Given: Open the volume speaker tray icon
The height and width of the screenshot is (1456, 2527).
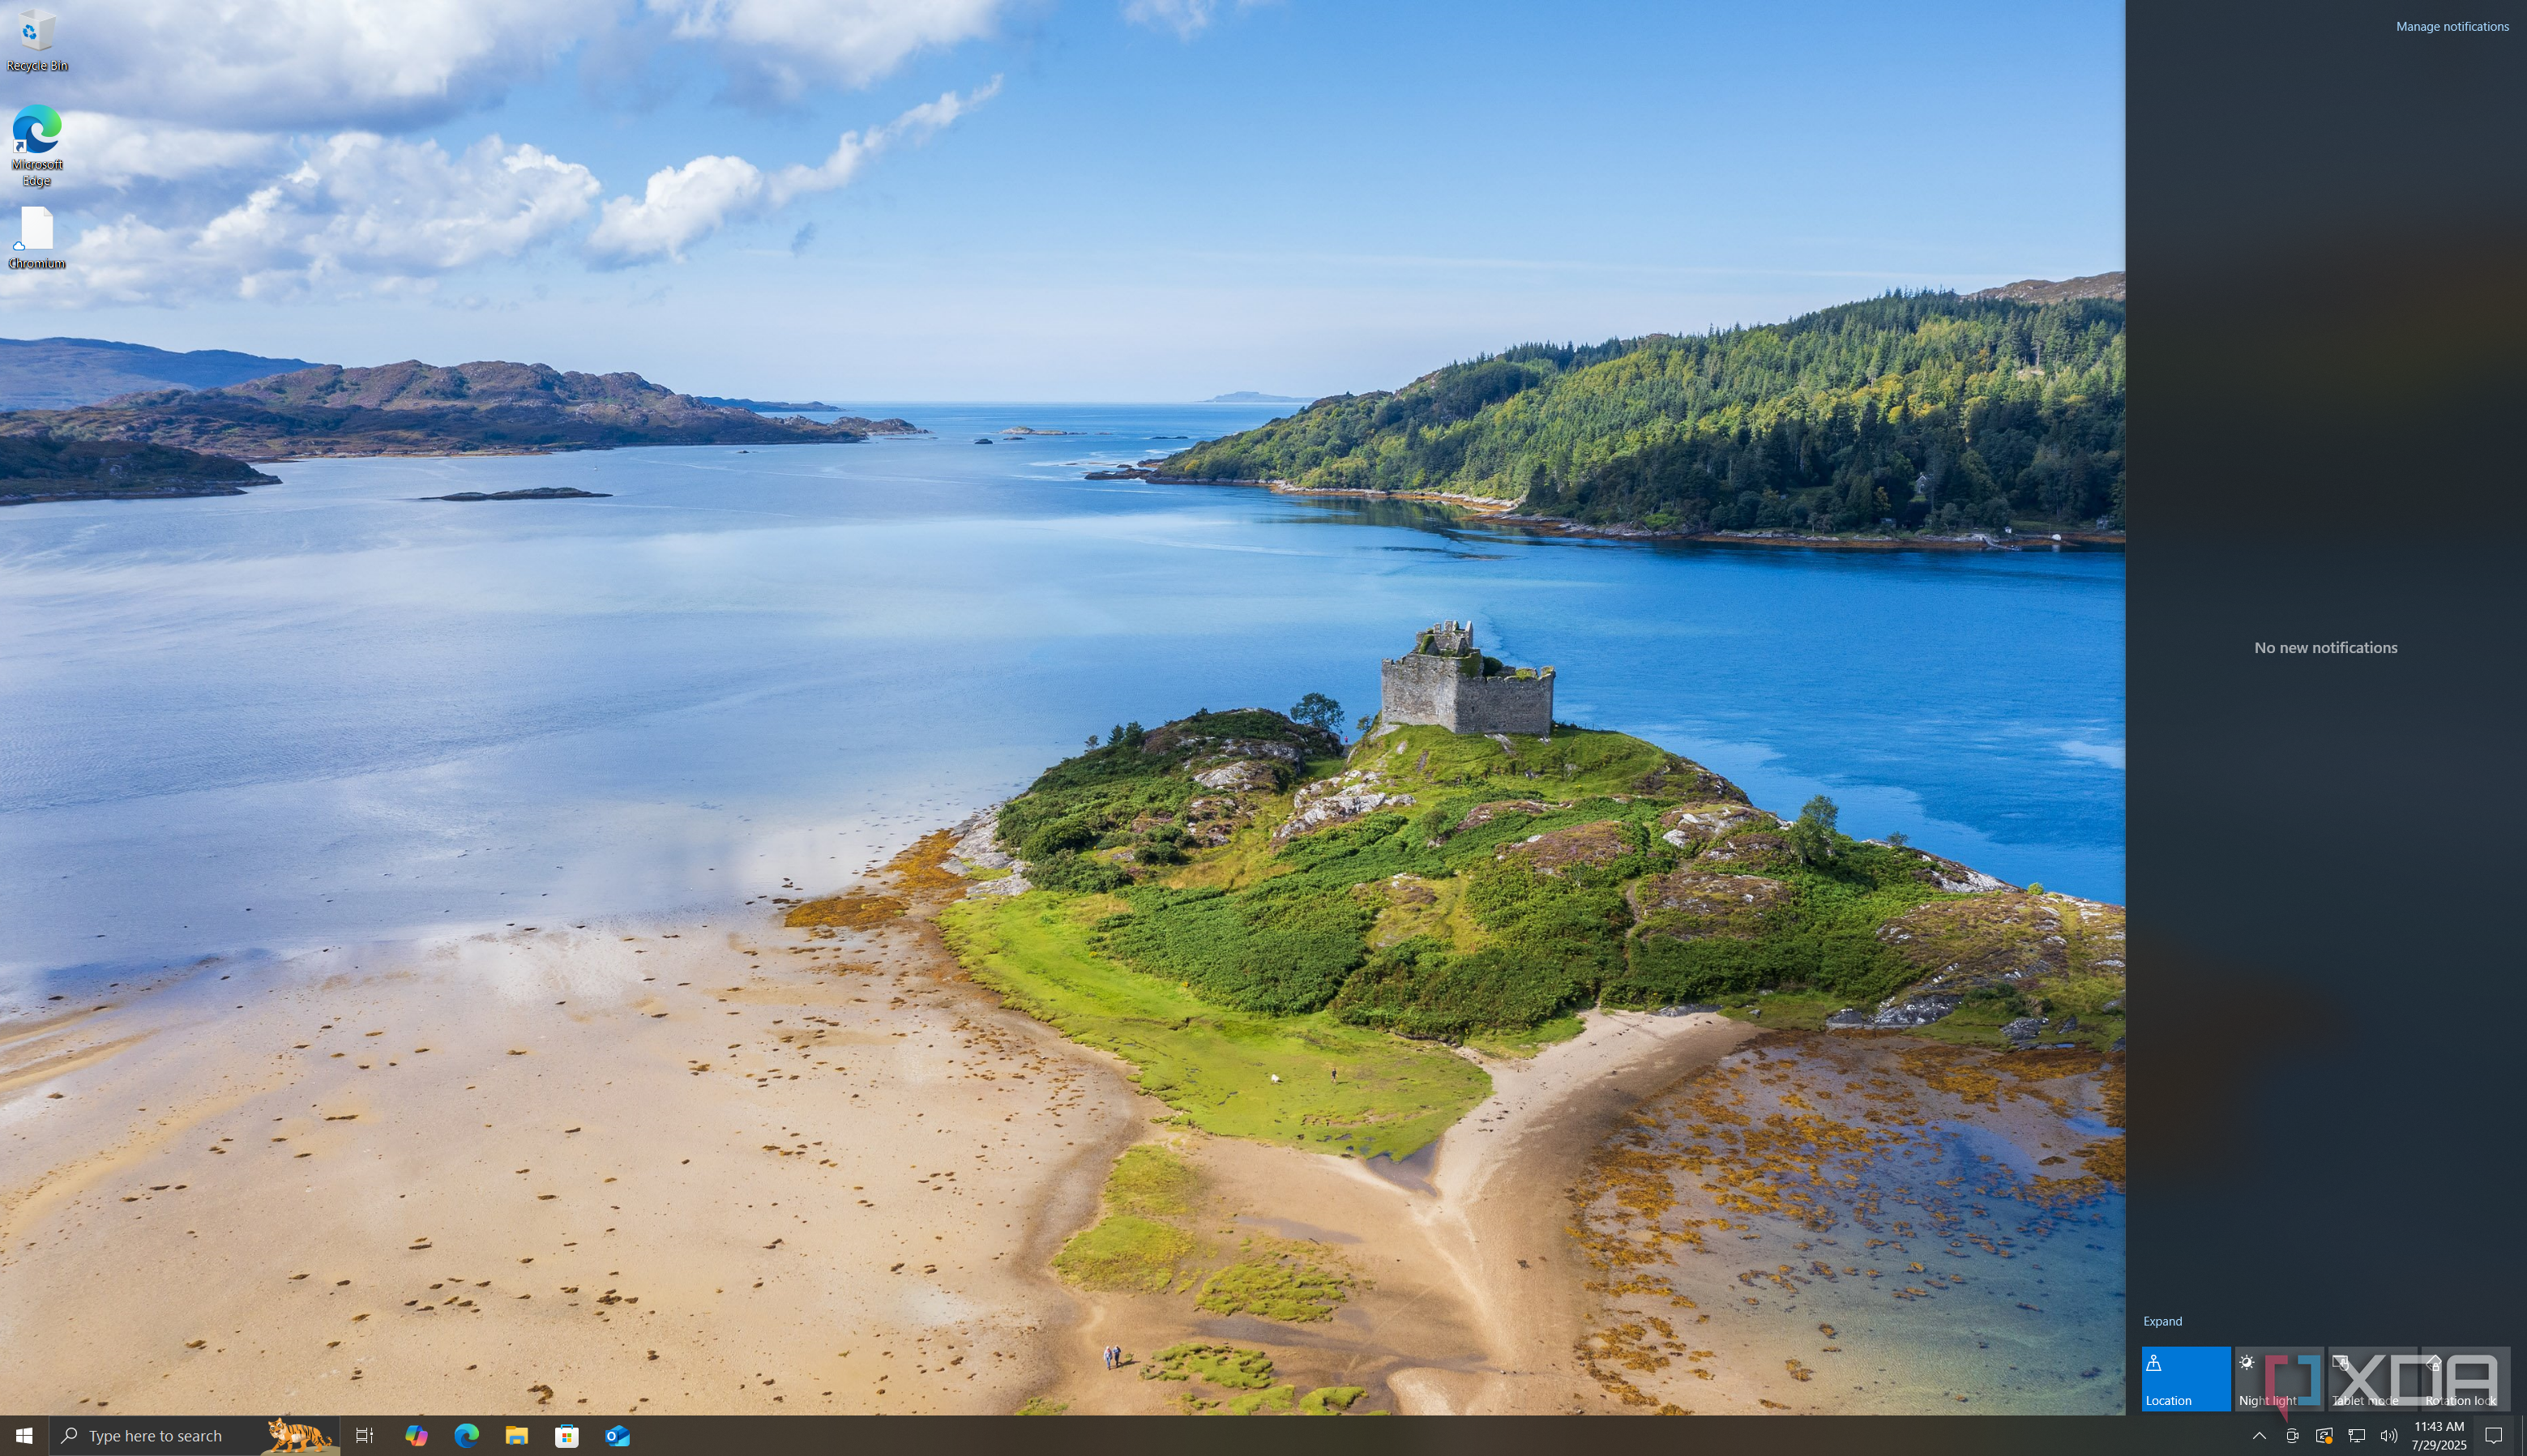Looking at the screenshot, I should coord(2388,1436).
